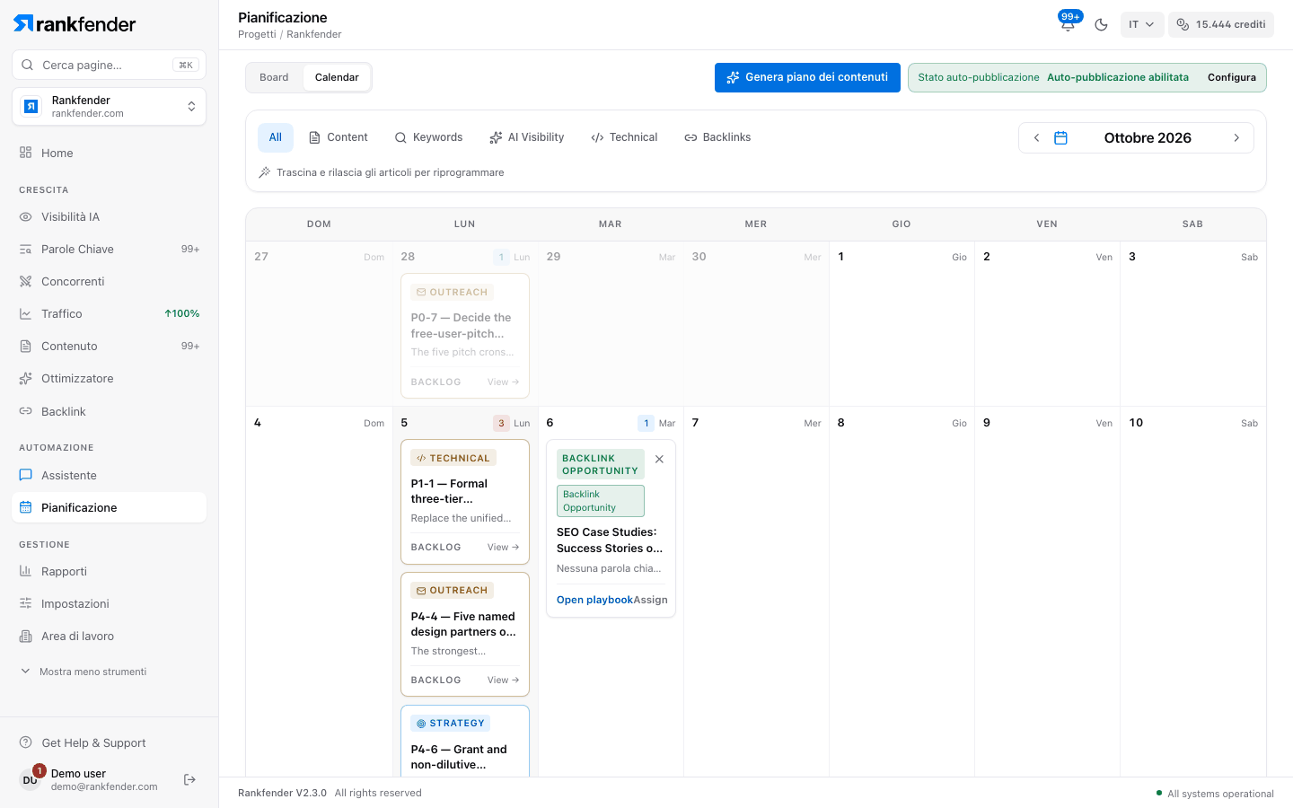Image resolution: width=1293 pixels, height=808 pixels.
Task: Click the logout icon beside Demo user
Action: click(x=189, y=779)
